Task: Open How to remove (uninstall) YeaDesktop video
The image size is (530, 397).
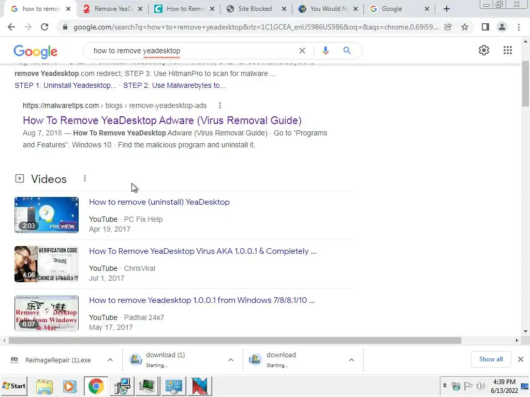Action: pyautogui.click(x=159, y=202)
